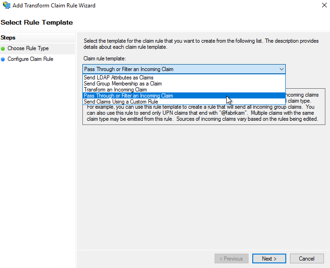Screen dimensions: 330x268
Task: Select the Choose Rule Type step
Action: point(28,48)
